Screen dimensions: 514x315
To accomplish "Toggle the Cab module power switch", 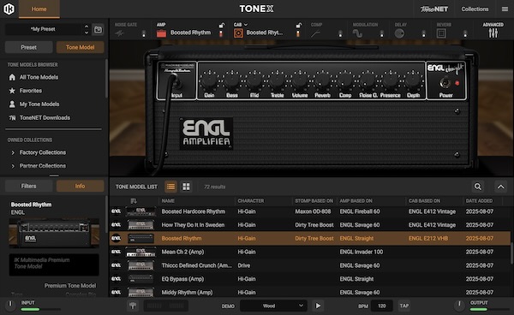I will click(x=298, y=33).
